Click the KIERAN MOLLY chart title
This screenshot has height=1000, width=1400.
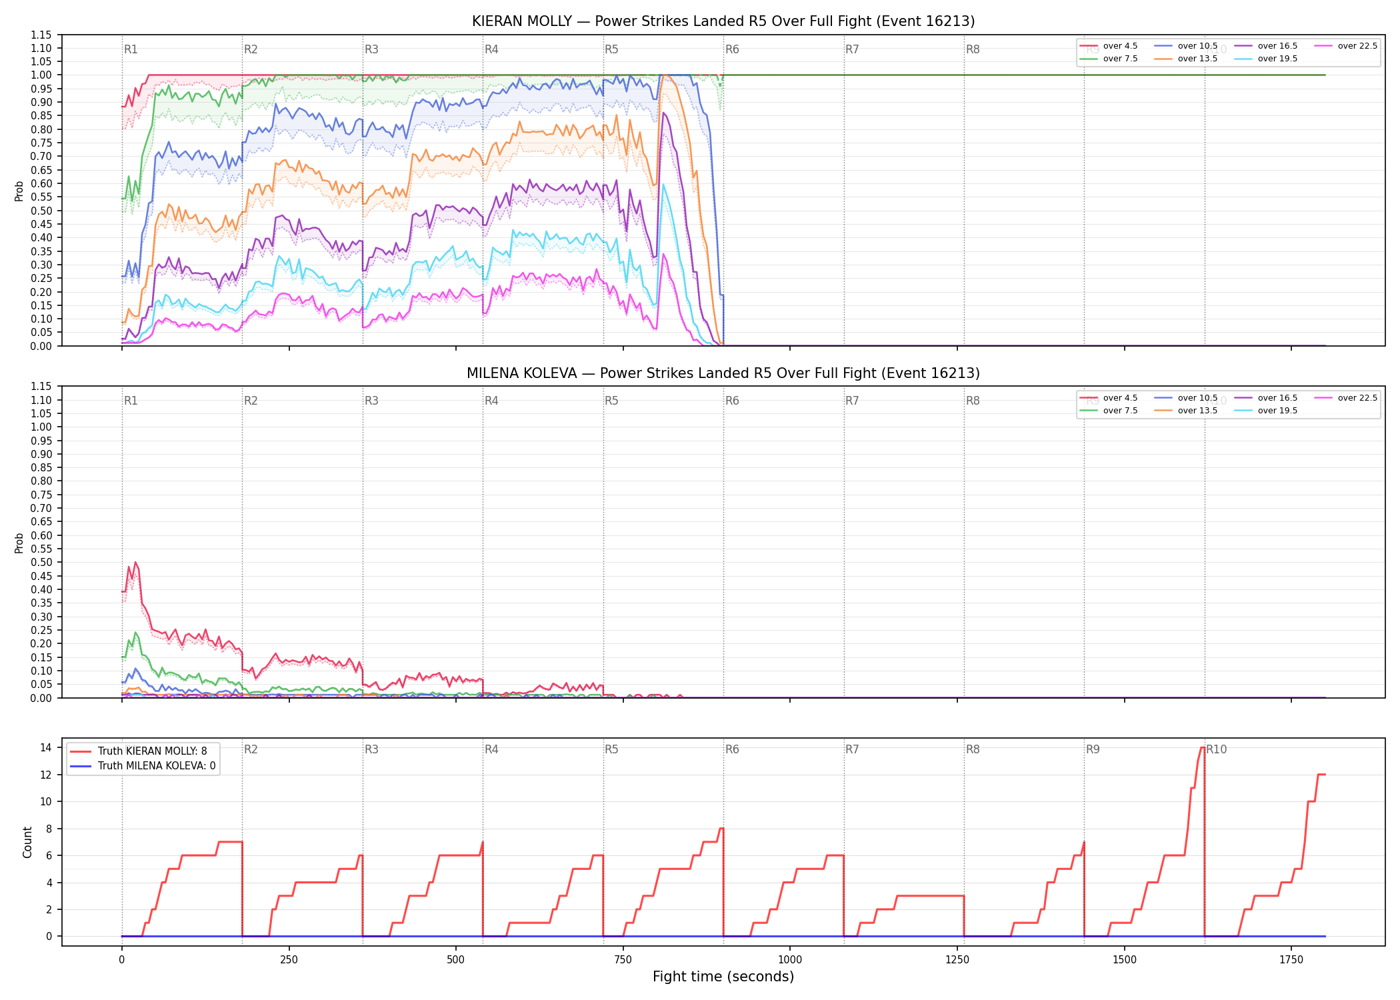coord(723,21)
